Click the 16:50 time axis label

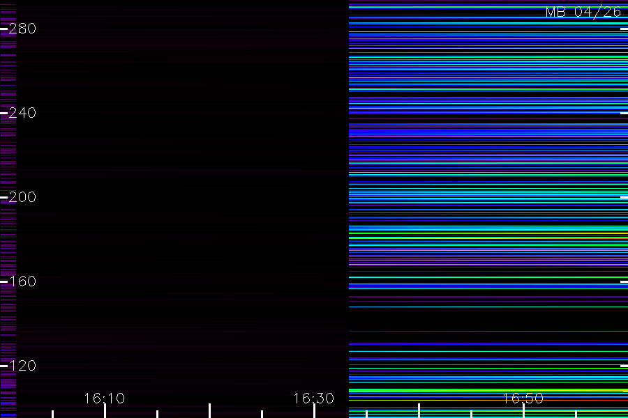(523, 398)
